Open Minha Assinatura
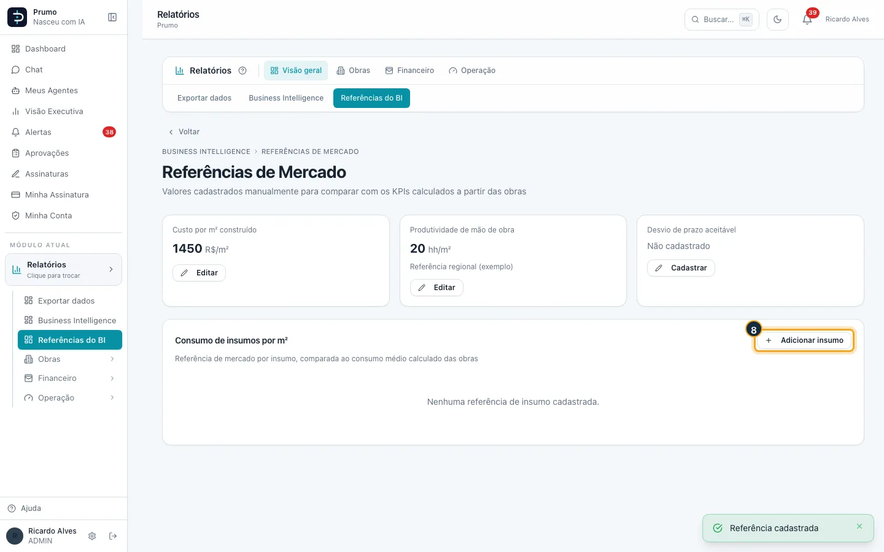The width and height of the screenshot is (884, 552). tap(64, 195)
